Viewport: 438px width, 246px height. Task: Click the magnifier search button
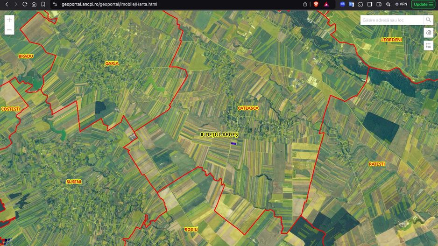428,20
